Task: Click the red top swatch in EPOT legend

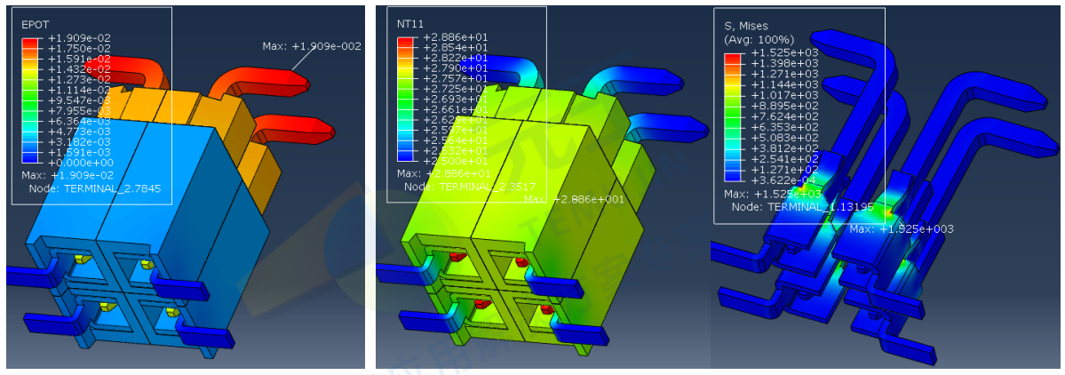Action: 30,43
